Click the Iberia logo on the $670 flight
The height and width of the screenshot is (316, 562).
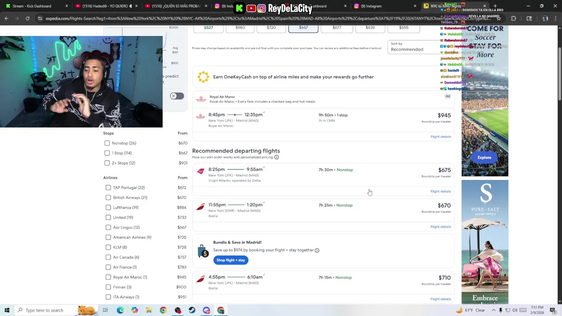(x=201, y=207)
